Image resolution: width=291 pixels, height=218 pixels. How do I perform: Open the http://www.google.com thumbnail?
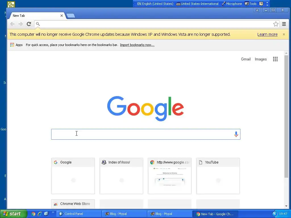pos(170,176)
